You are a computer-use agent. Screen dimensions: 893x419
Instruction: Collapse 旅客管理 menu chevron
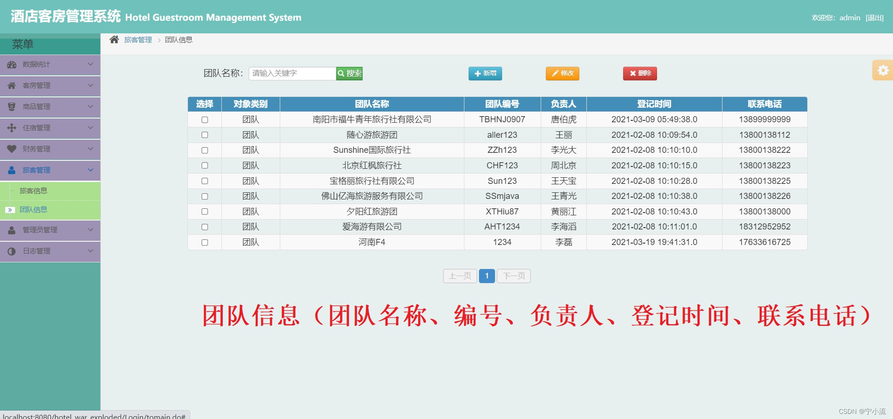[90, 170]
